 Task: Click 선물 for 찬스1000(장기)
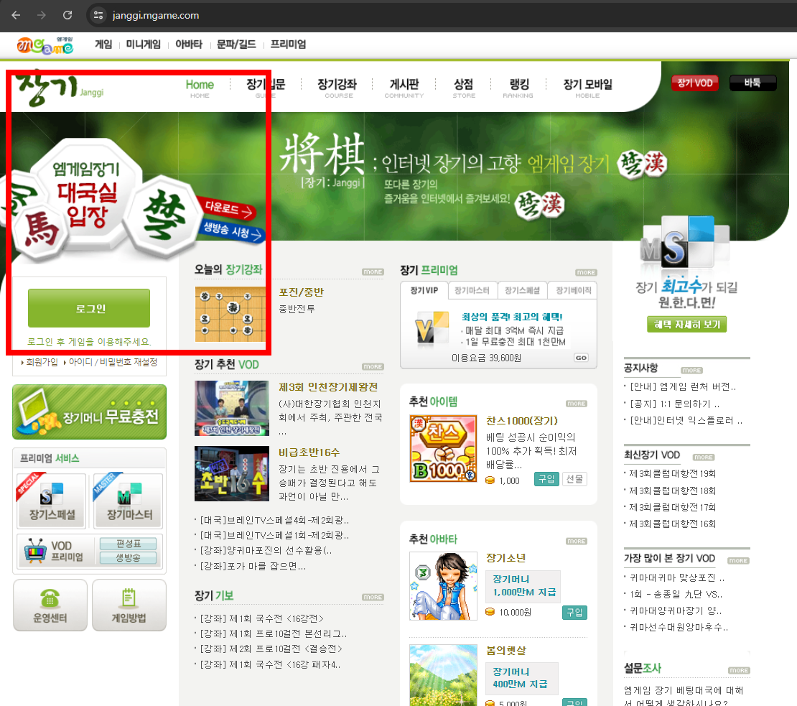(575, 479)
